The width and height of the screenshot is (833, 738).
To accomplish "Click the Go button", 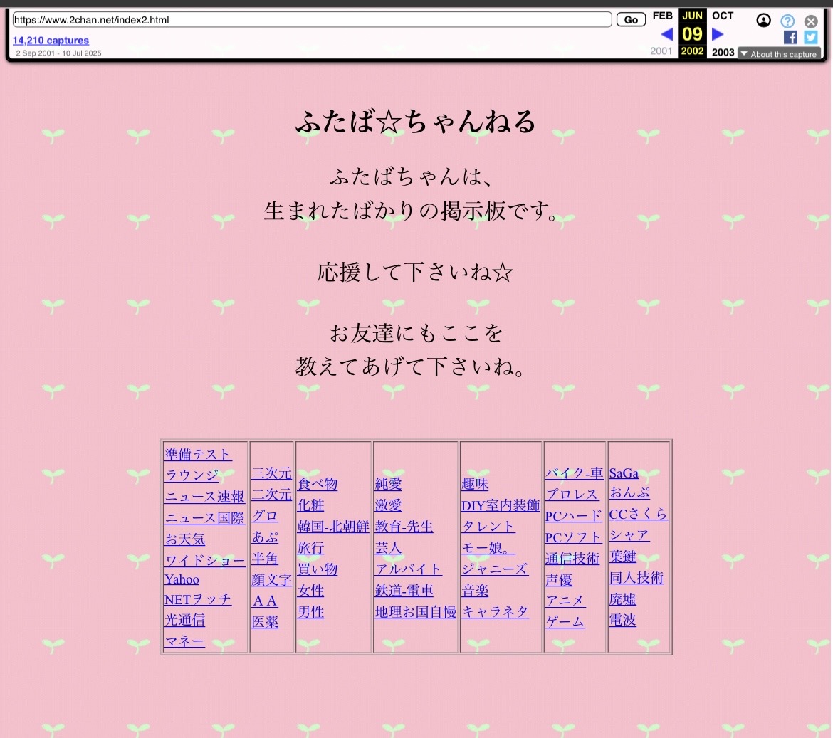I will [x=631, y=20].
